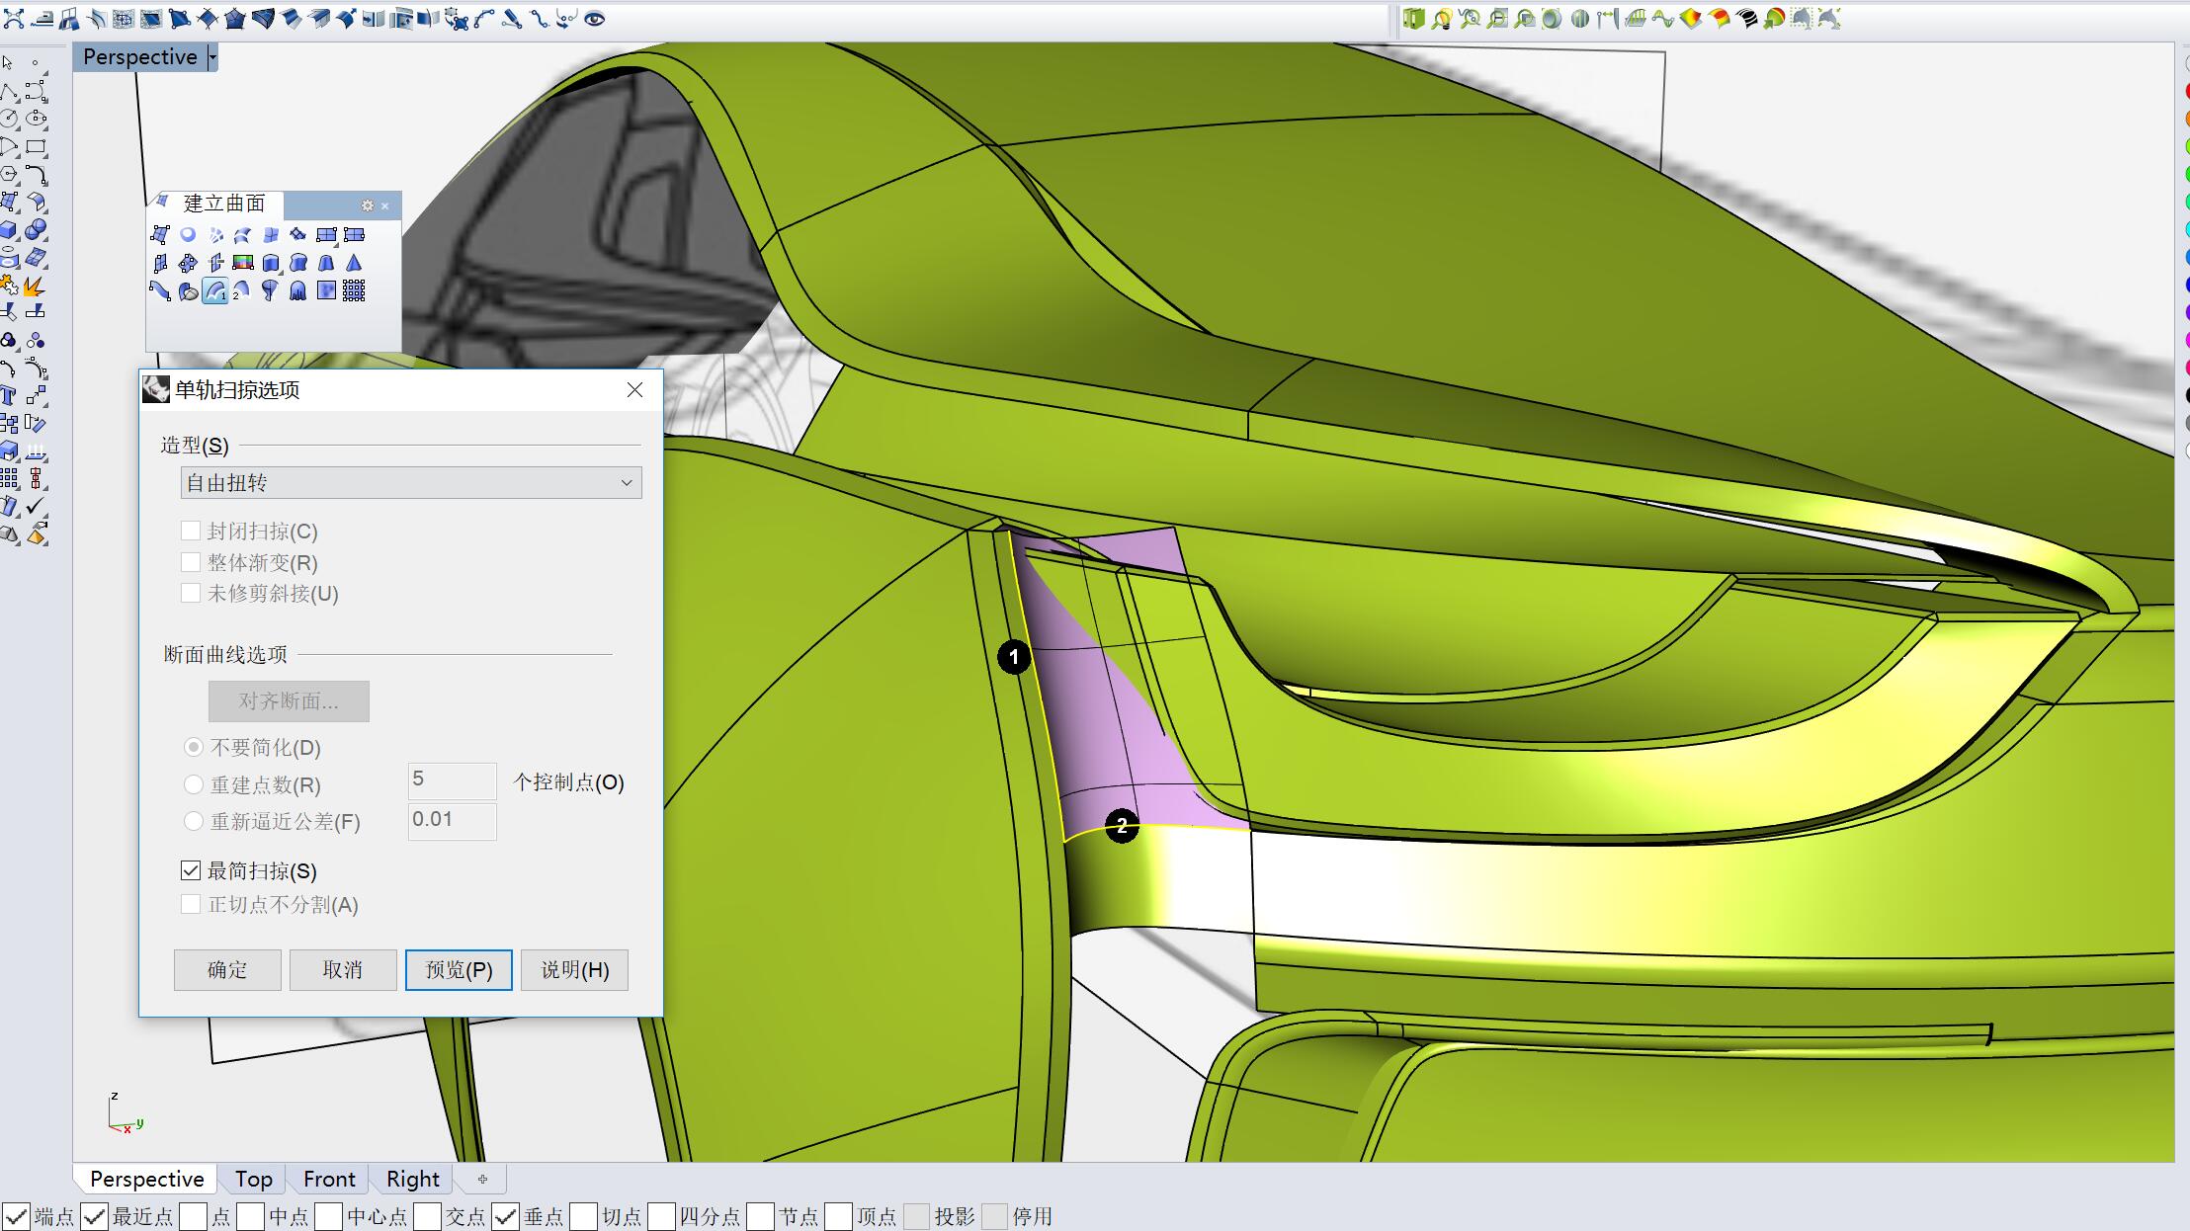Click the Explode tool in left sidebar

(x=35, y=287)
